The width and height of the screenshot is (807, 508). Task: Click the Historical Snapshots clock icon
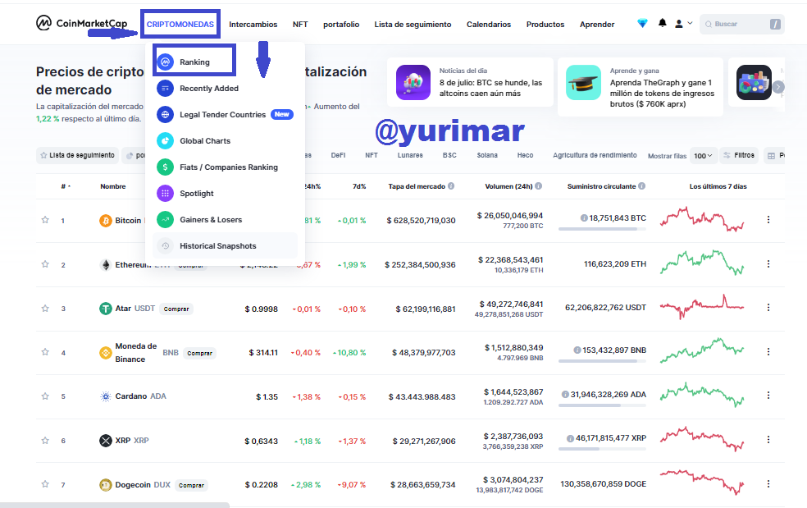(x=165, y=245)
